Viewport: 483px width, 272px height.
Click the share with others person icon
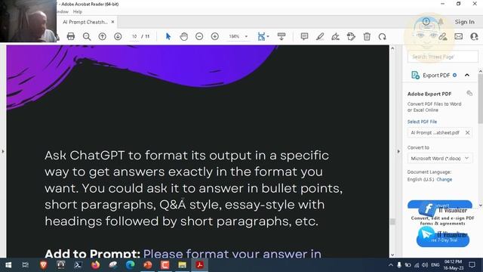tap(475, 36)
